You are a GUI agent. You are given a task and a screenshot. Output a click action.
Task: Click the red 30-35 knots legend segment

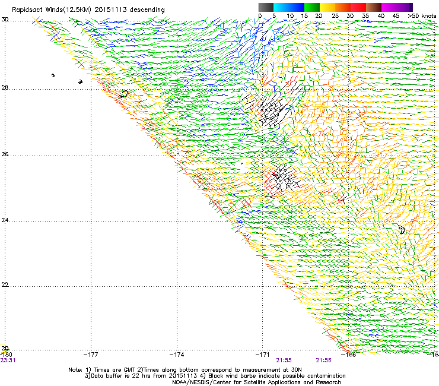point(358,7)
